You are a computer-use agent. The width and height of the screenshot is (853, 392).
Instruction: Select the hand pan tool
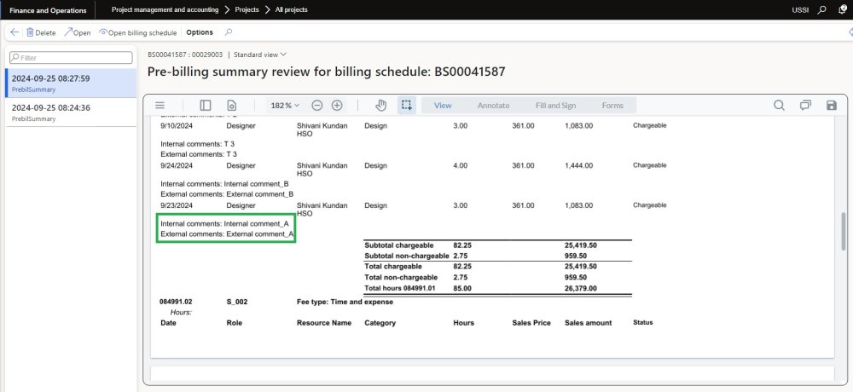(381, 105)
